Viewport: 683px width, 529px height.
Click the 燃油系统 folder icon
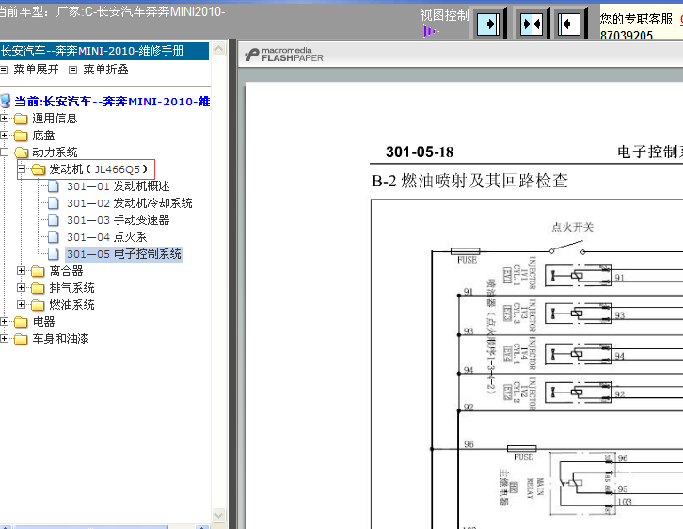pyautogui.click(x=38, y=305)
